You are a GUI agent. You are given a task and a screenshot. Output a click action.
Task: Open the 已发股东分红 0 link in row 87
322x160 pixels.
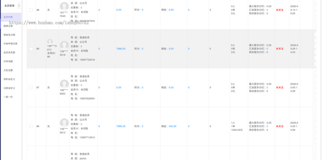tap(267, 87)
